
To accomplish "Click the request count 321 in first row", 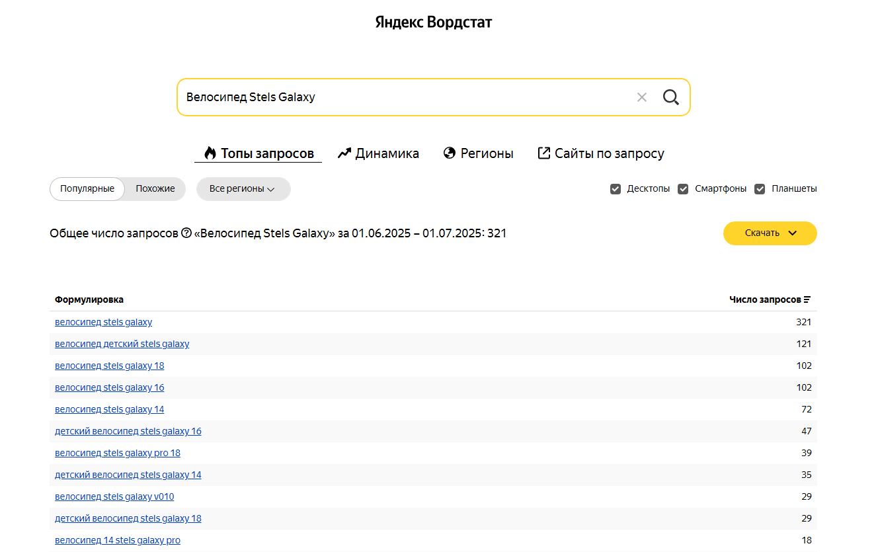I will (804, 323).
